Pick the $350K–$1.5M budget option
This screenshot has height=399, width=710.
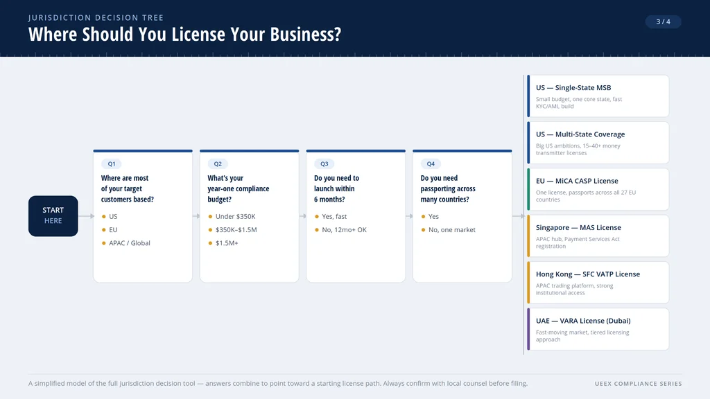[232, 230]
